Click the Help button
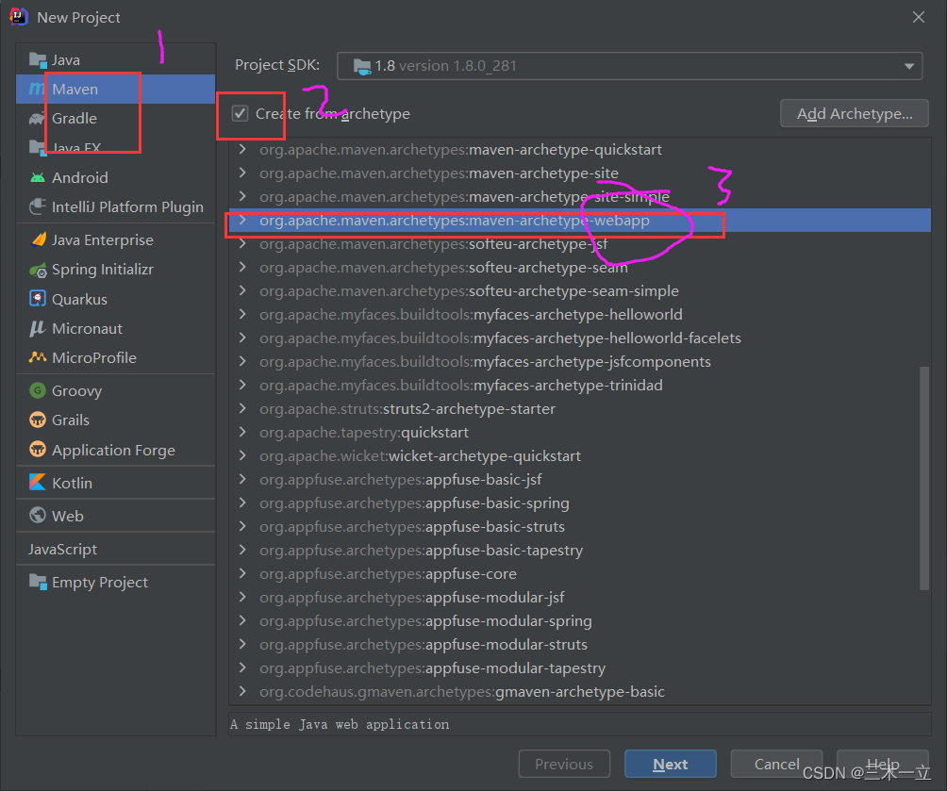The height and width of the screenshot is (791, 947). (x=882, y=764)
